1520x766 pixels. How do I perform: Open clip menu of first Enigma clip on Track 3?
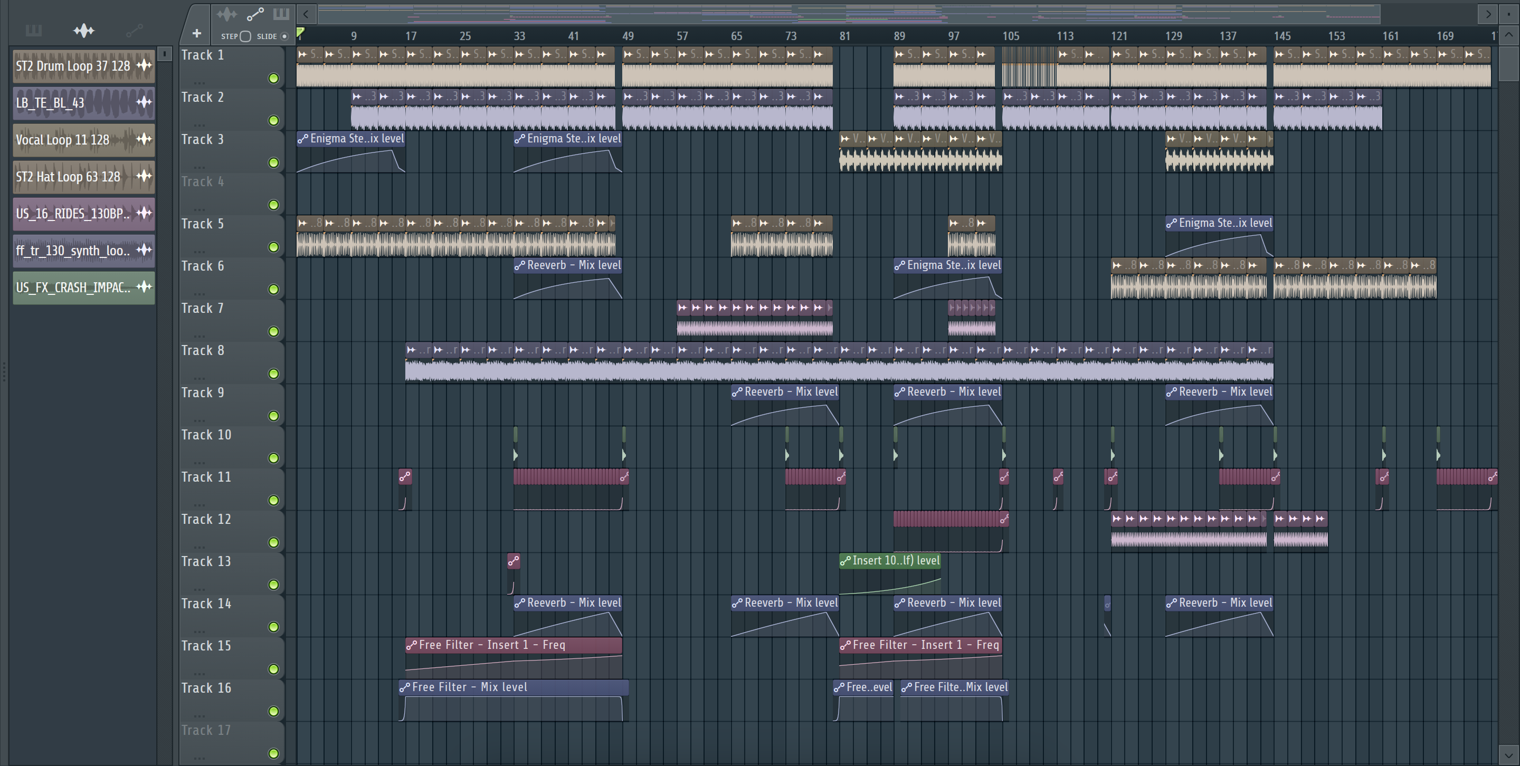click(303, 139)
